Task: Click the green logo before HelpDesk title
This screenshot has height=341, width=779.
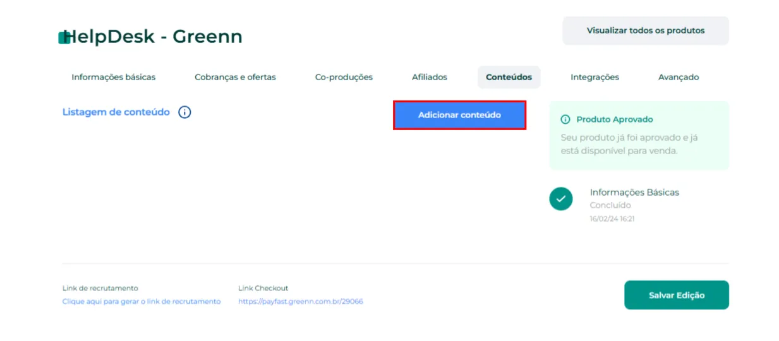Action: (64, 37)
